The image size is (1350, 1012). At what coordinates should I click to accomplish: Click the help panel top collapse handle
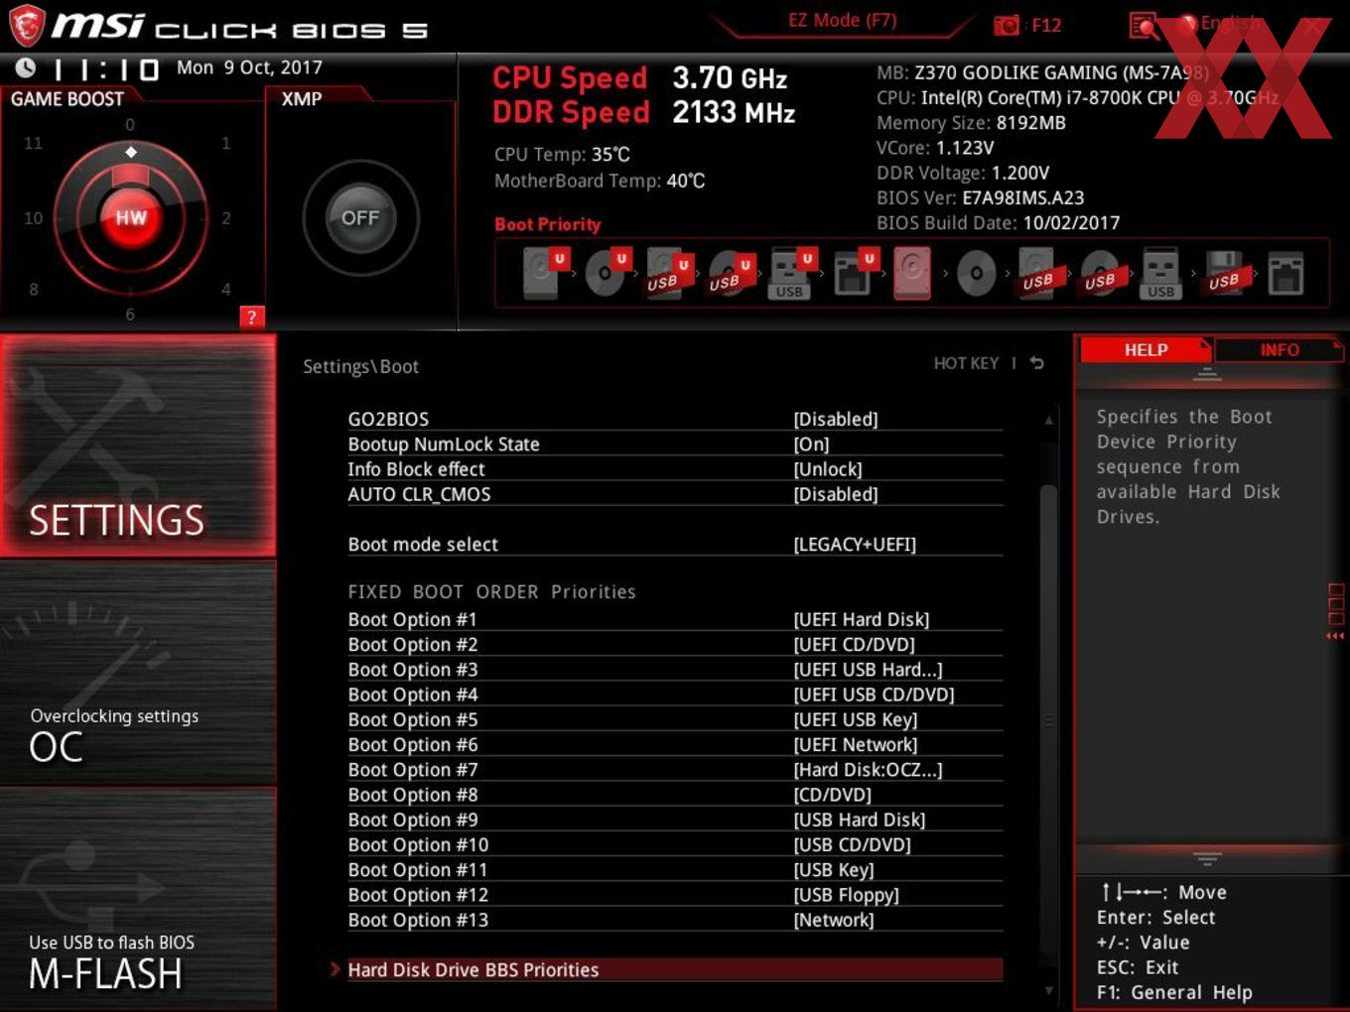tap(1207, 374)
